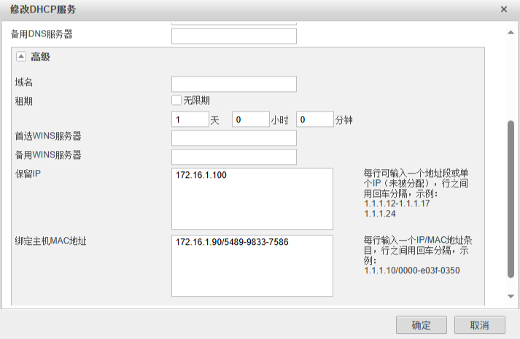
Task: Click the scrollbar down arrow
Action: pyautogui.click(x=511, y=296)
